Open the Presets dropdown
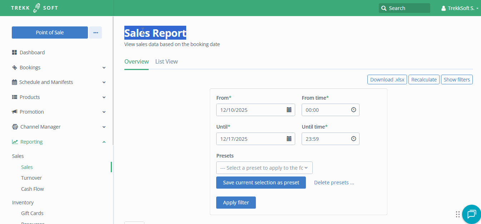The height and width of the screenshot is (224, 481). point(264,168)
